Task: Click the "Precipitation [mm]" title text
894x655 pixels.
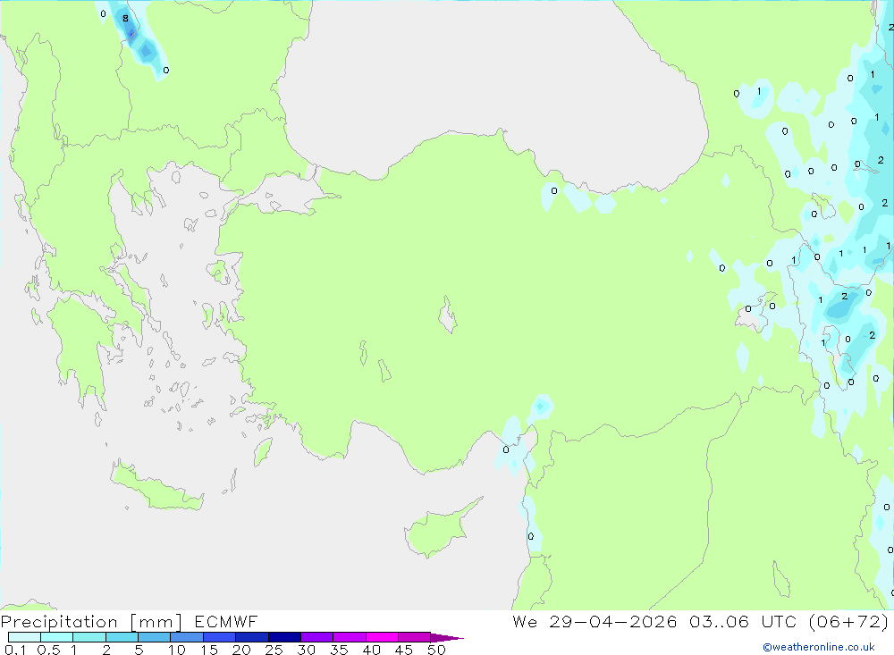Action: (91, 622)
